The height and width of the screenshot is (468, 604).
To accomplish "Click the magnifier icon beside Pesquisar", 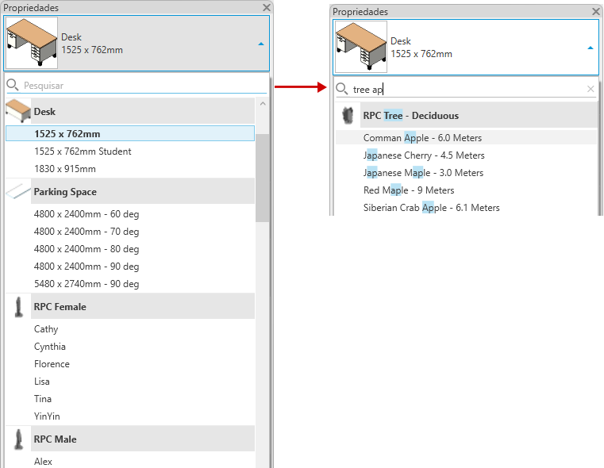I will coord(13,85).
